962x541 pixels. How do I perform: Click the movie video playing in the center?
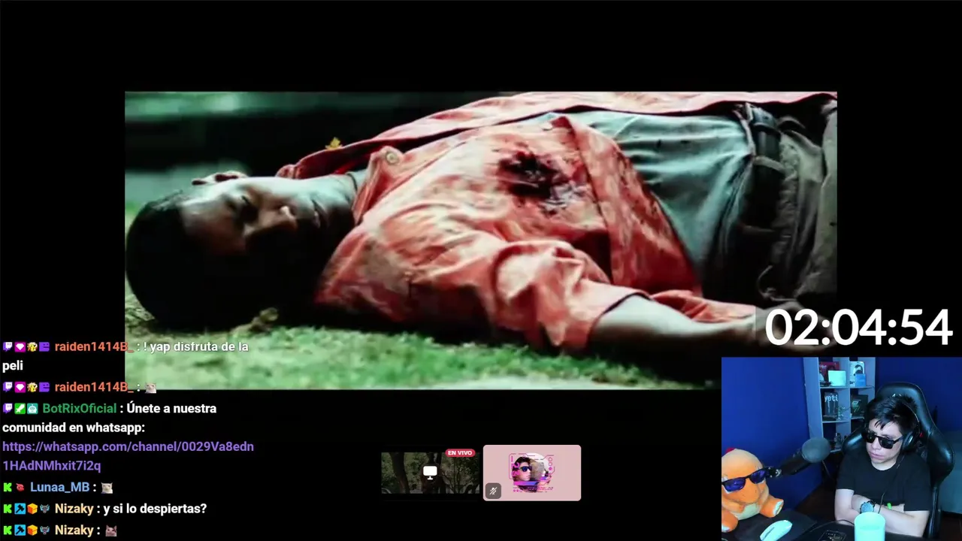[481, 240]
